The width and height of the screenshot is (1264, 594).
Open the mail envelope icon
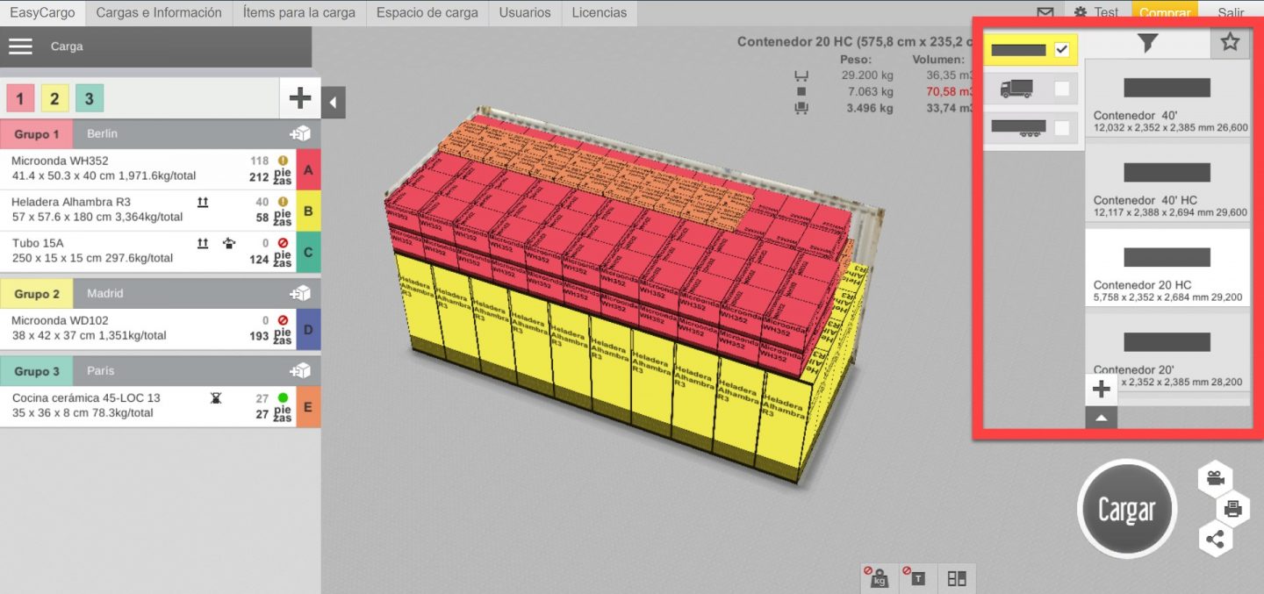[x=1045, y=13]
